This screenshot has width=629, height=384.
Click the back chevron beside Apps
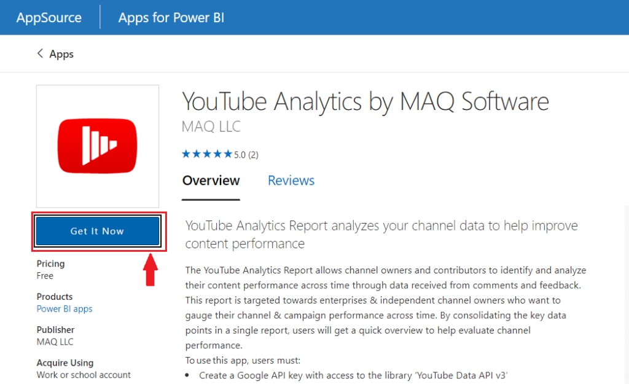[x=41, y=54]
